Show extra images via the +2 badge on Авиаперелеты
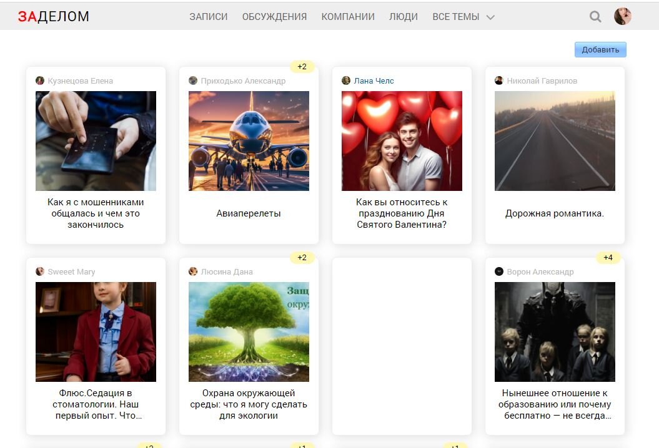The image size is (659, 448). pyautogui.click(x=302, y=66)
